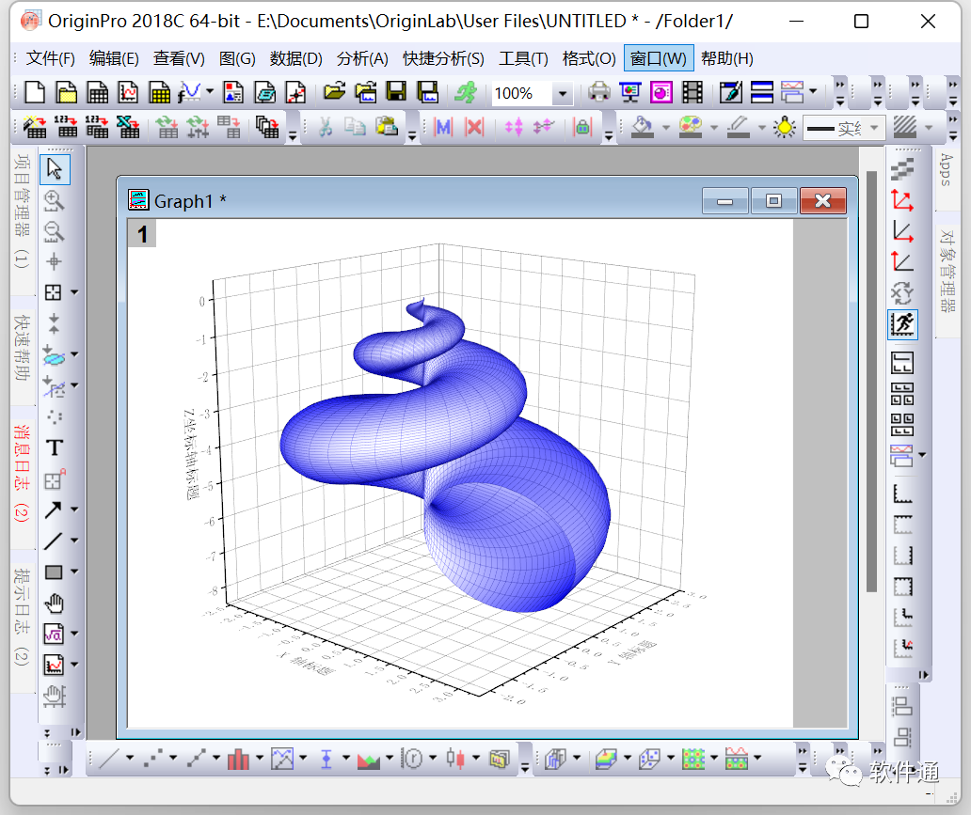Click the Cut scissors icon
This screenshot has width=971, height=815.
point(326,128)
